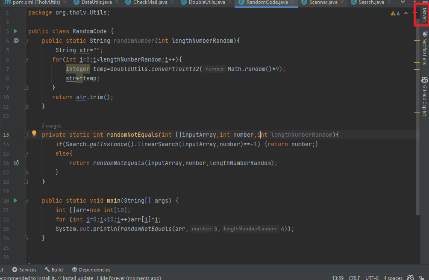Screen dimensions: 429x280
Task: Switch to DateUtils.java tab
Action: pos(96,3)
